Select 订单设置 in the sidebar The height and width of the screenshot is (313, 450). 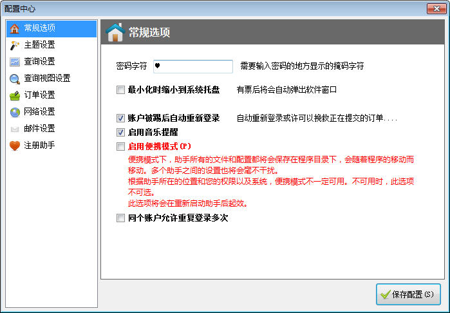click(x=52, y=95)
